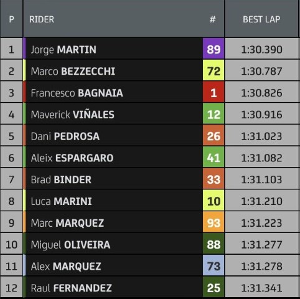Select the orange 93 badge for Marquez
300x299 pixels.
(x=213, y=222)
